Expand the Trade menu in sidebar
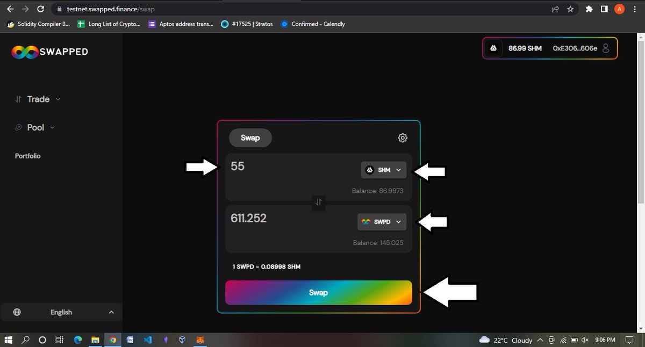Image resolution: width=645 pixels, height=347 pixels. click(x=38, y=99)
